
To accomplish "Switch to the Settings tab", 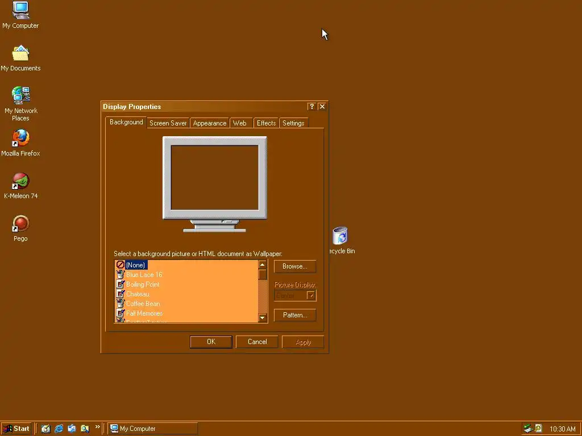I will tap(293, 123).
